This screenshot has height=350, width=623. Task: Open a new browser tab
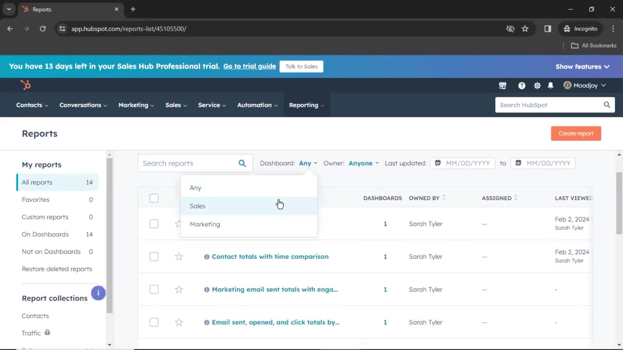133,9
